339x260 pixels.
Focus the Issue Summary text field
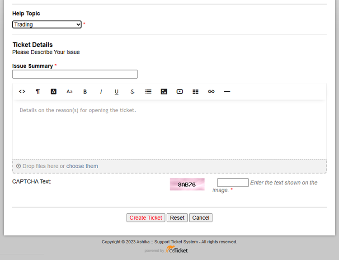pyautogui.click(x=75, y=74)
